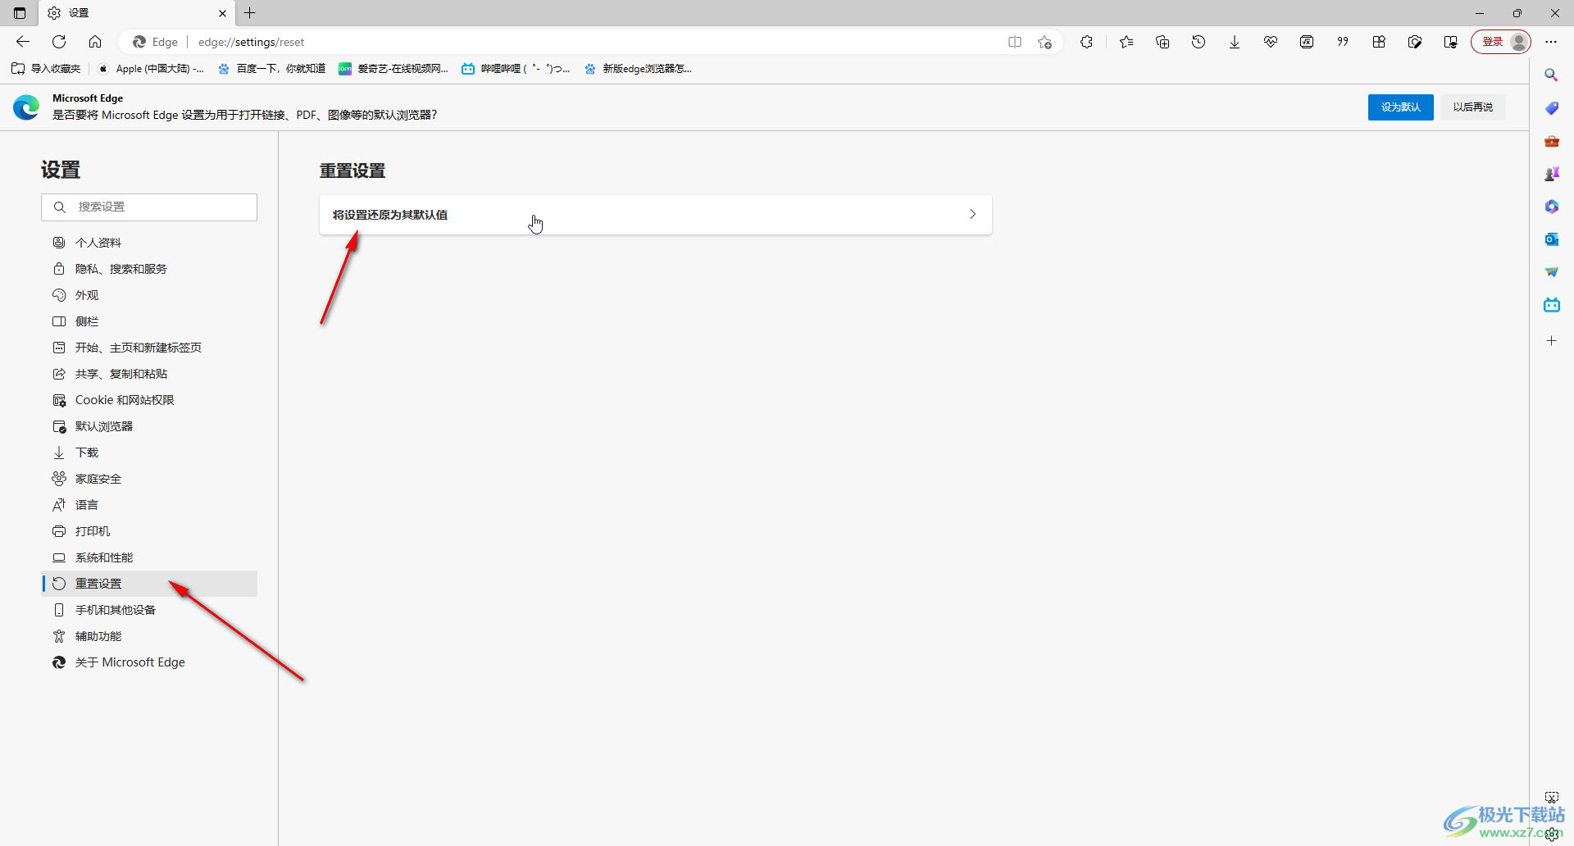Close the 设置 tab
The height and width of the screenshot is (846, 1574).
point(222,13)
